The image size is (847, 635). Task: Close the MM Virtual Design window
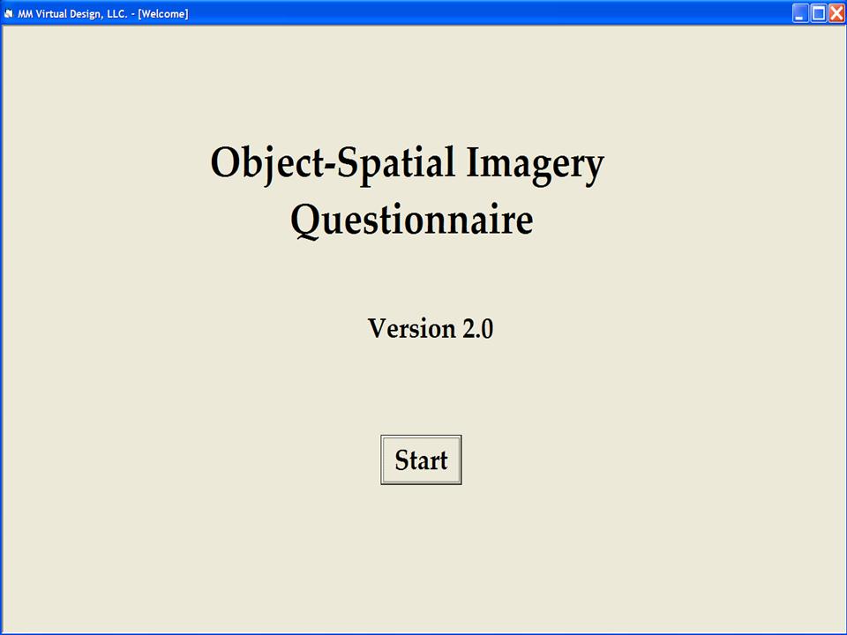click(836, 13)
